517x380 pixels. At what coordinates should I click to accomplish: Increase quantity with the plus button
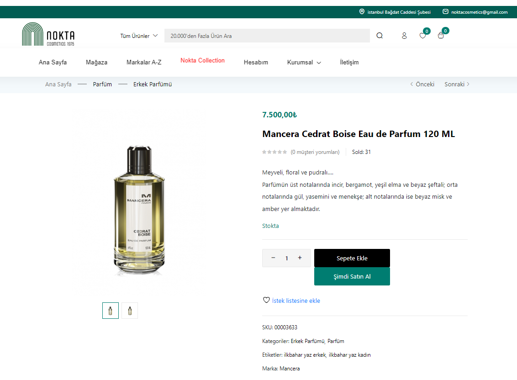coord(300,258)
